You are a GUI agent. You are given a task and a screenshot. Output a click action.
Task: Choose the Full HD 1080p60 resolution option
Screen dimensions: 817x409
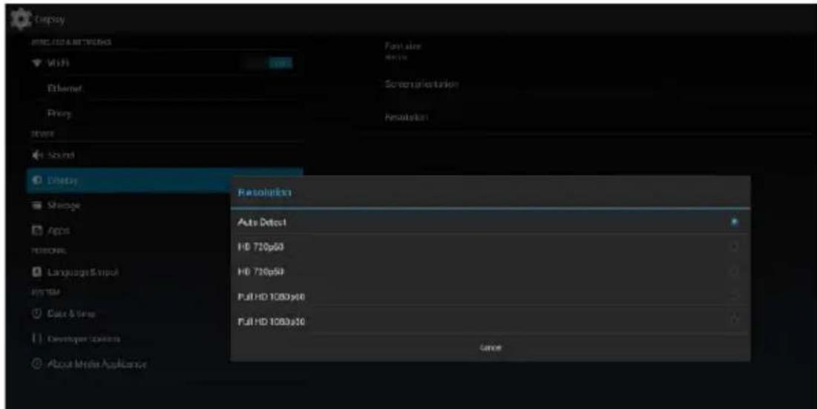tap(490, 296)
